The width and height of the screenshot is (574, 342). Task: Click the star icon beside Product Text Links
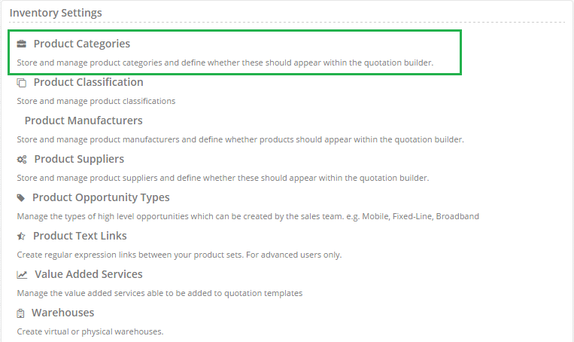(x=21, y=237)
